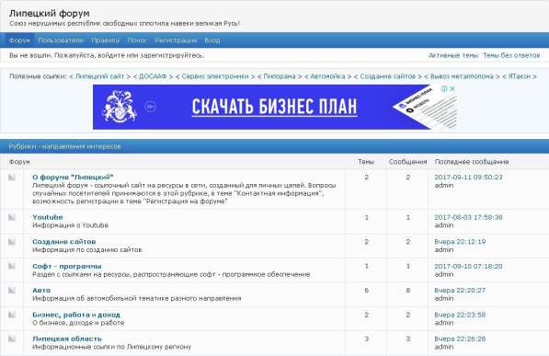Screen dimensions: 549x356
Task: Click the Рубрики - направления интересов header
Action: [x=64, y=146]
